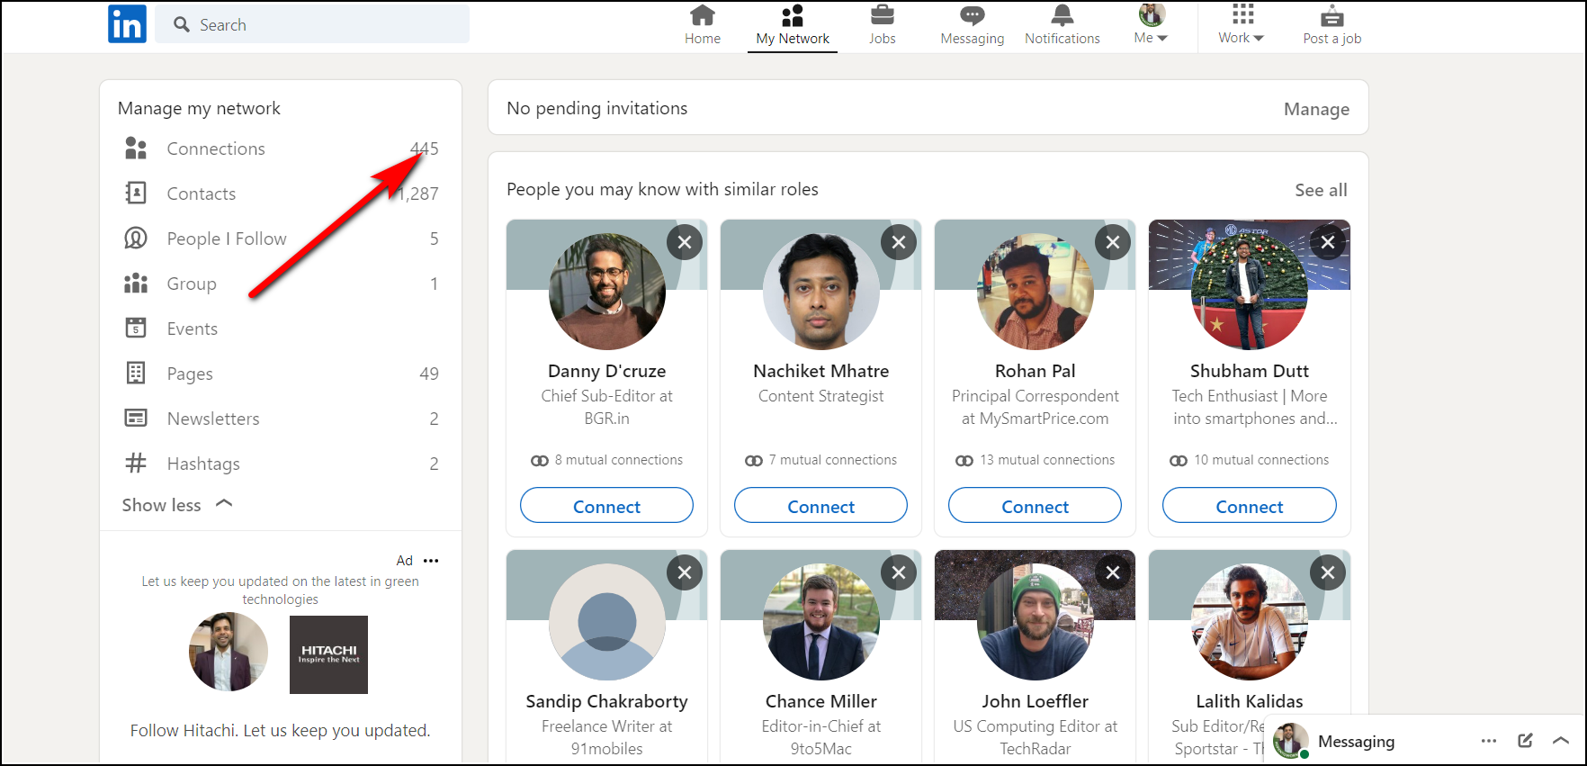This screenshot has width=1587, height=766.
Task: Open the Messaging chat bubble icon
Action: (x=973, y=15)
